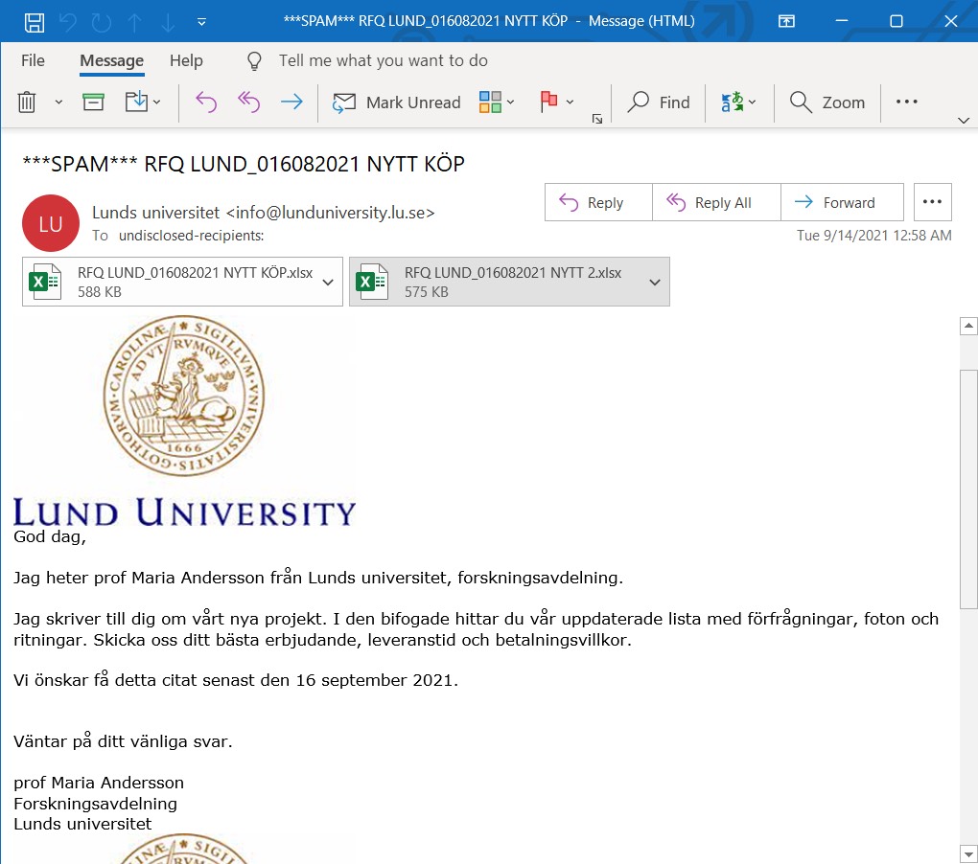
Task: Click the Save icon in title bar
Action: [x=34, y=21]
